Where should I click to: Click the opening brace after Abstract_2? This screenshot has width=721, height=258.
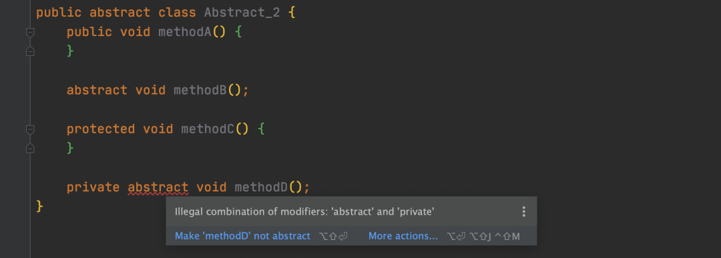pos(292,13)
